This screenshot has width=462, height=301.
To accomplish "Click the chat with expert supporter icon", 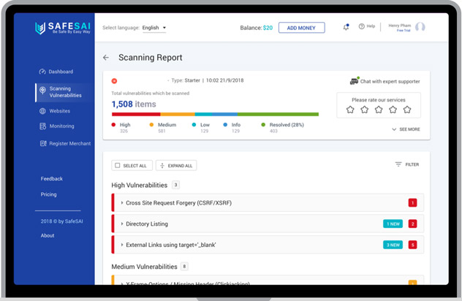I will click(354, 81).
